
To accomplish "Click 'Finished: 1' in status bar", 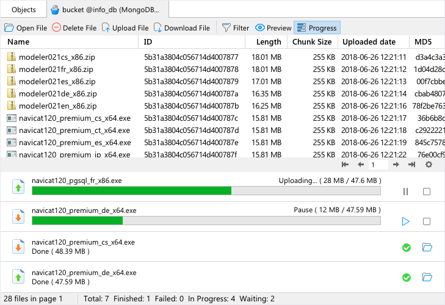I will [132, 299].
